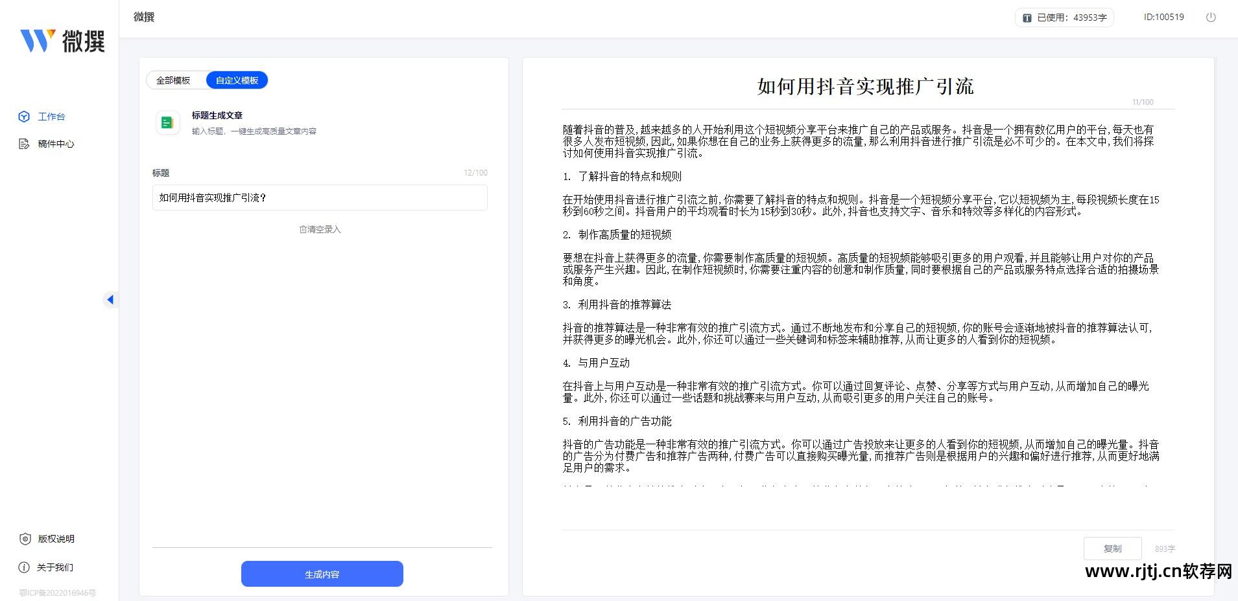Screen dimensions: 1238x601
Task: Click the 微撰 logo in the sidebar
Action: pyautogui.click(x=62, y=41)
